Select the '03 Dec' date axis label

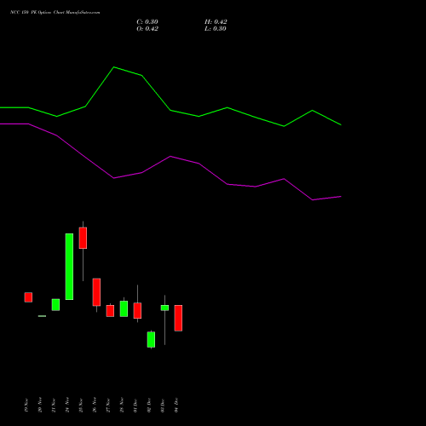(x=163, y=406)
